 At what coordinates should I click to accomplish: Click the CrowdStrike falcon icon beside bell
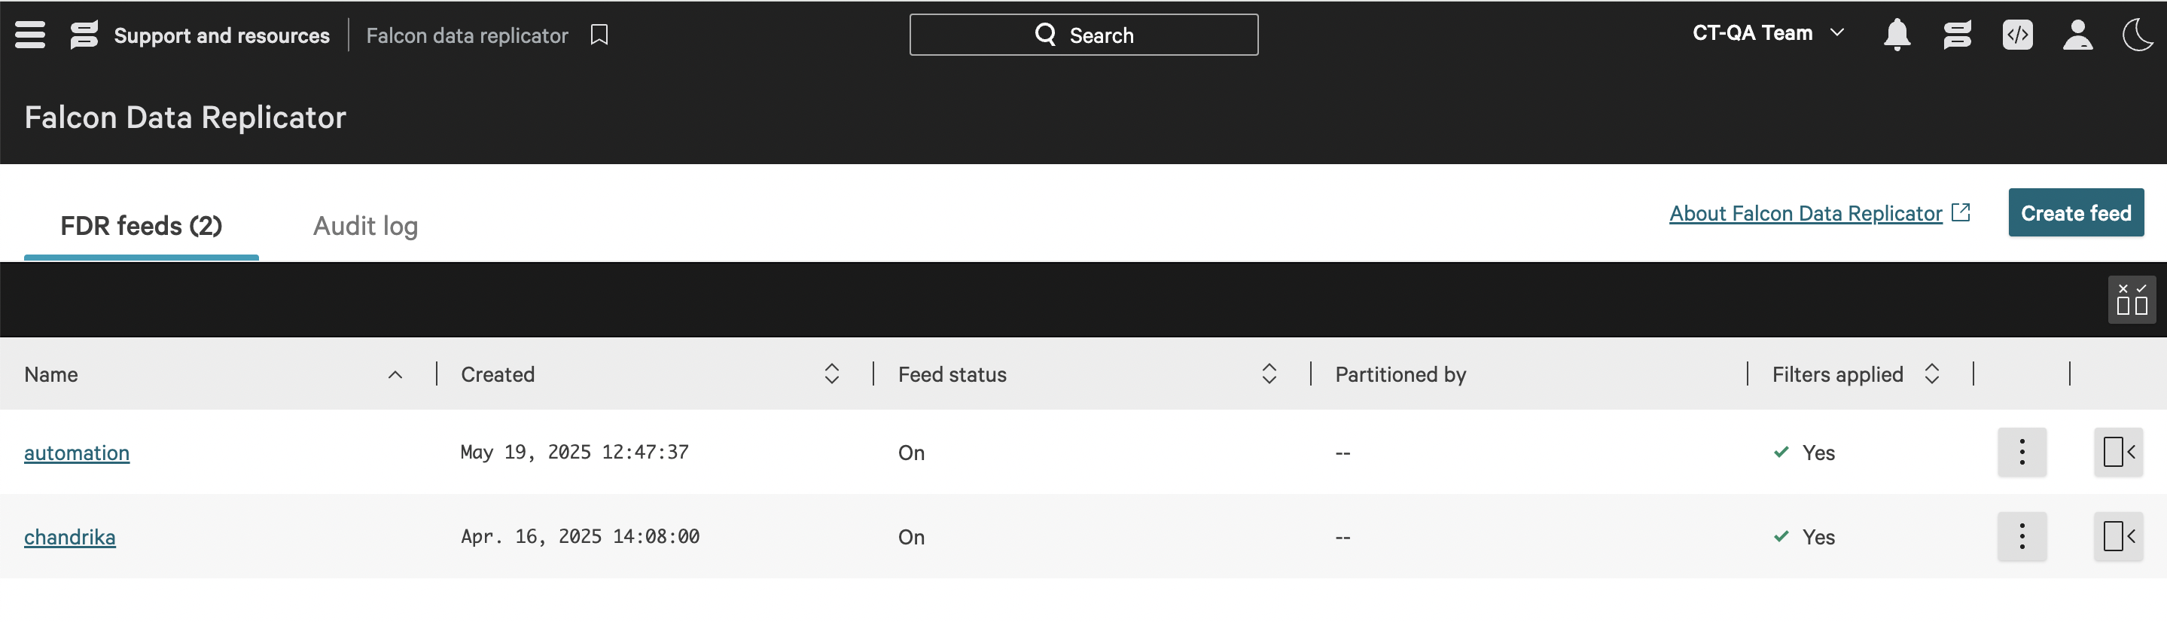point(1957,35)
